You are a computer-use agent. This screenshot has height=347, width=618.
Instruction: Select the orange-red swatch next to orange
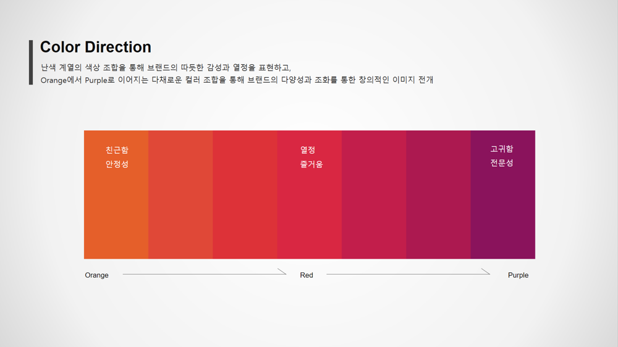[180, 194]
